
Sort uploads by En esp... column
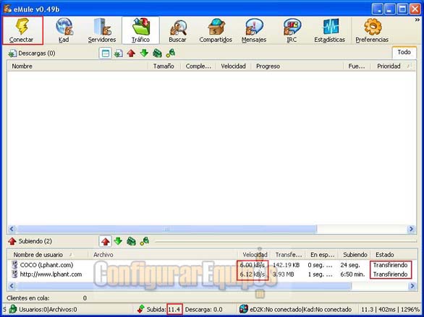pos(322,255)
